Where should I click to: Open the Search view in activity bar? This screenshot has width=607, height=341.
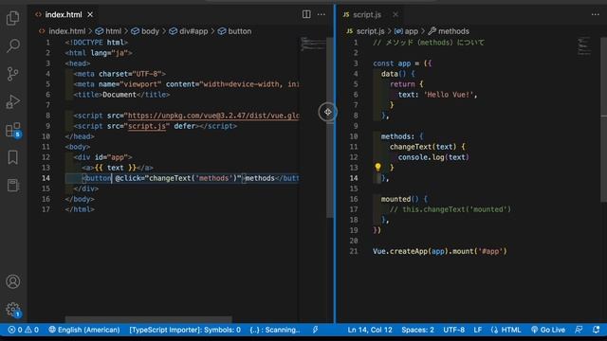pyautogui.click(x=12, y=45)
